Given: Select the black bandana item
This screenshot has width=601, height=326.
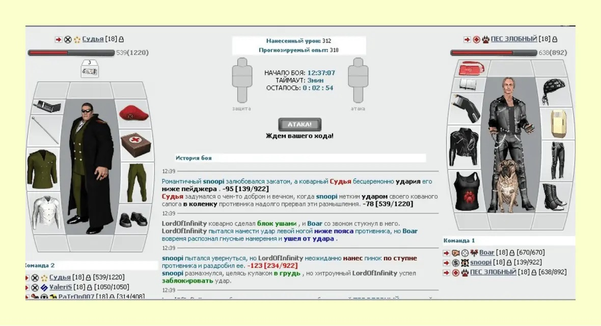Looking at the screenshot, I should coord(554,92).
